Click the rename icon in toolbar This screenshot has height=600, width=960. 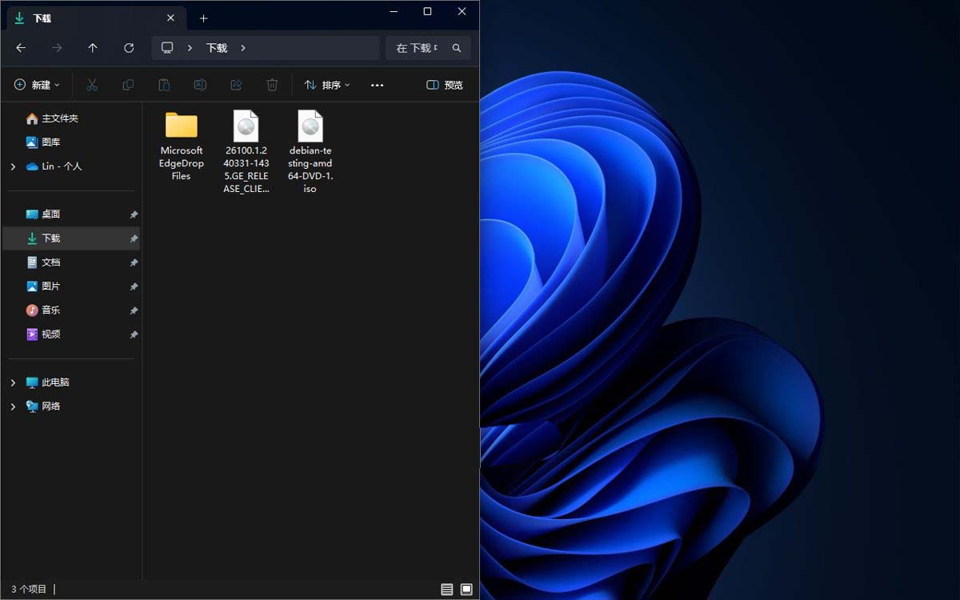tap(200, 85)
